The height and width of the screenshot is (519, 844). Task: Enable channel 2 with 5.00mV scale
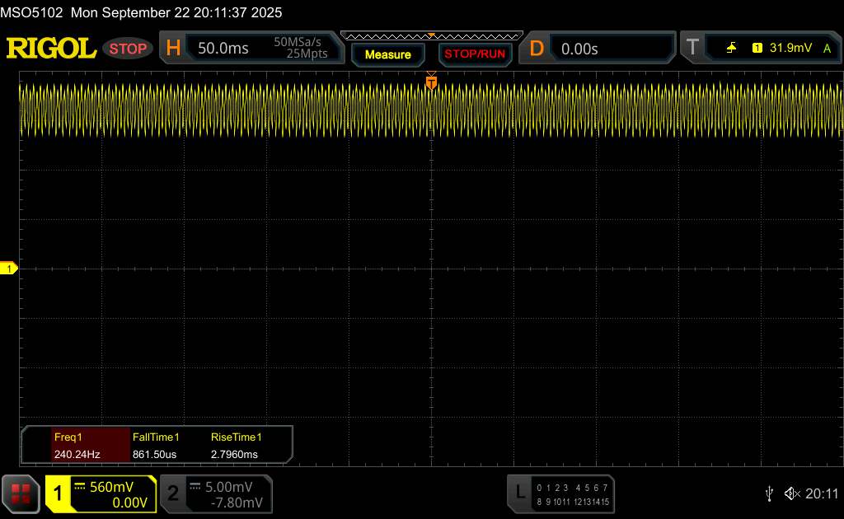pos(214,493)
